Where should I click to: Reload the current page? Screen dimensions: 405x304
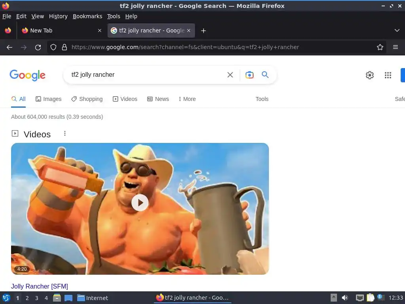coord(38,47)
